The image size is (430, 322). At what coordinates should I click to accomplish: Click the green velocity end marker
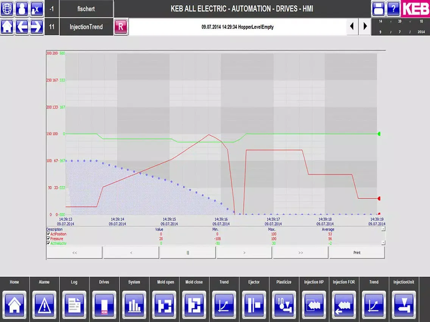click(379, 134)
